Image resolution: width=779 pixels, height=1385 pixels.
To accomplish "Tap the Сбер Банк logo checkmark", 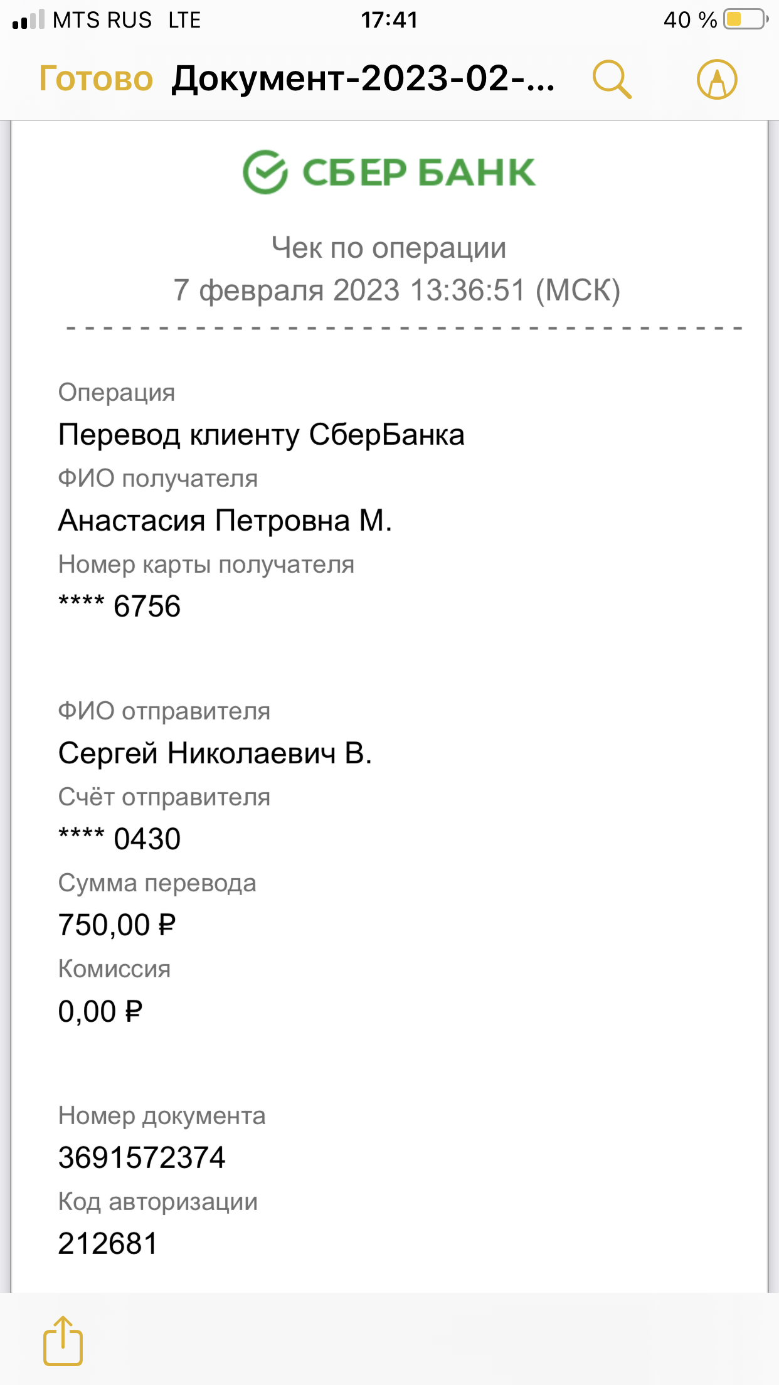I will (265, 172).
